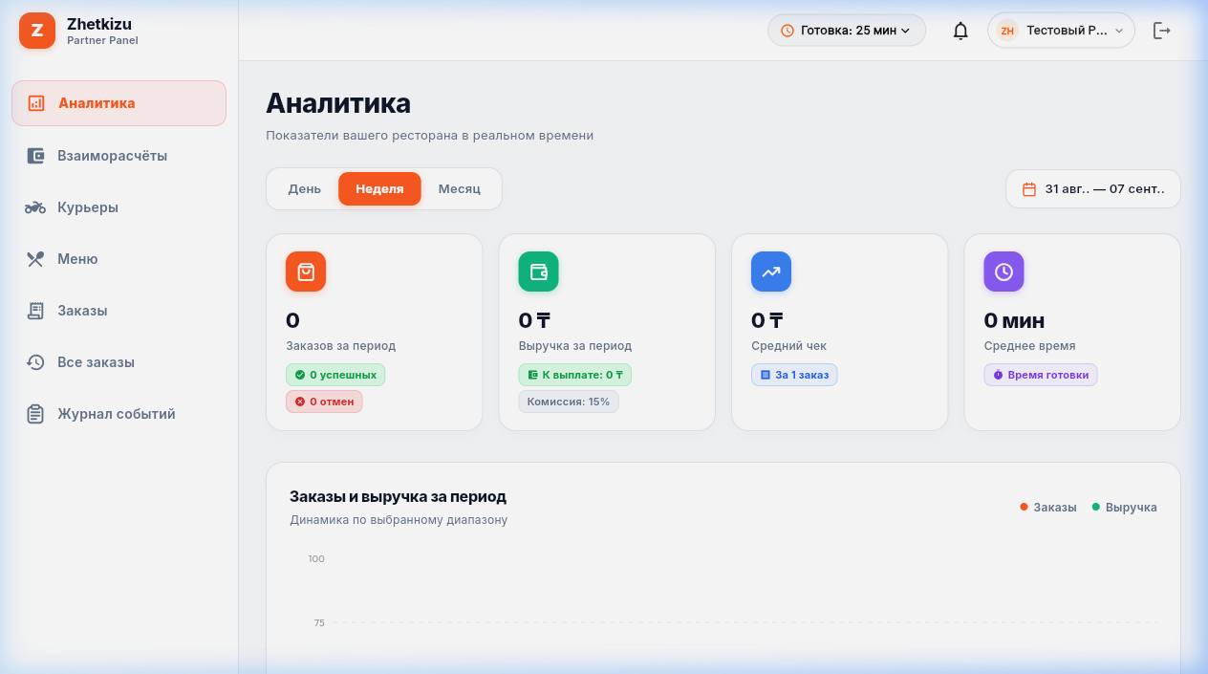Switch to the День period tab
Image resolution: width=1208 pixels, height=674 pixels.
305,189
